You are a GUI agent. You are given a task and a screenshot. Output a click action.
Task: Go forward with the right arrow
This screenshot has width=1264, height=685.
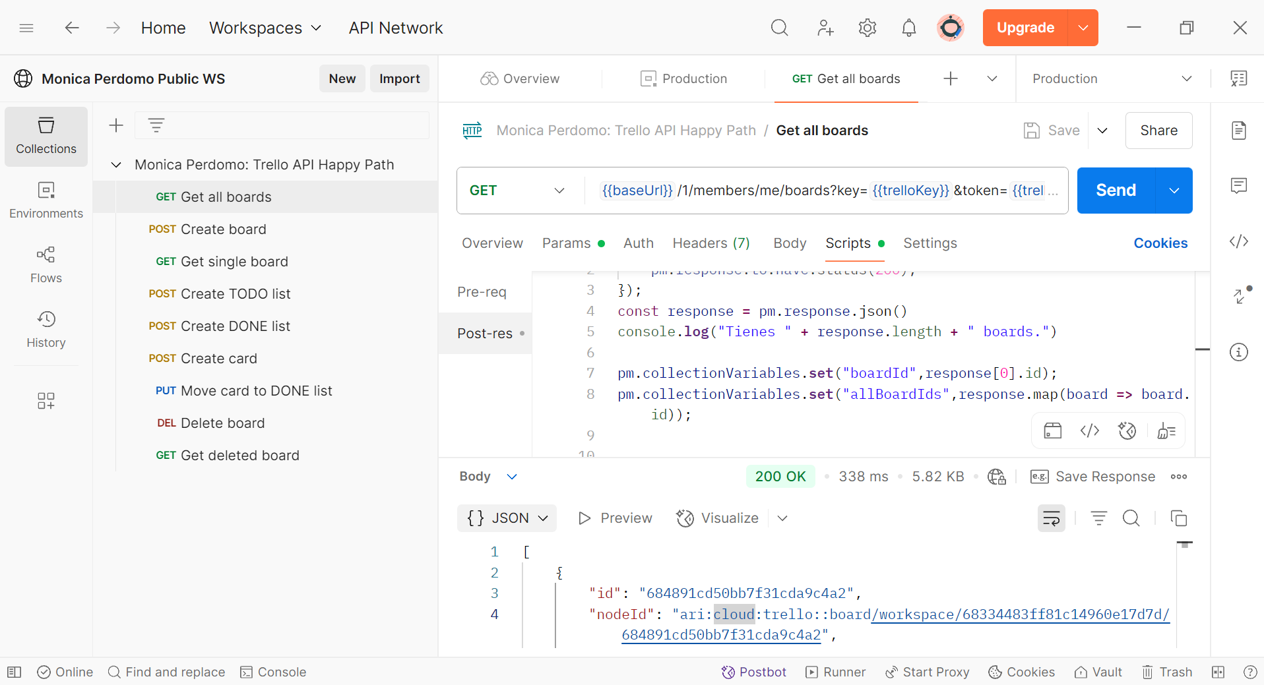coord(113,28)
